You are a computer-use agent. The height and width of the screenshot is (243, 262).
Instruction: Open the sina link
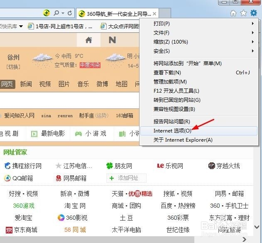click(46, 116)
